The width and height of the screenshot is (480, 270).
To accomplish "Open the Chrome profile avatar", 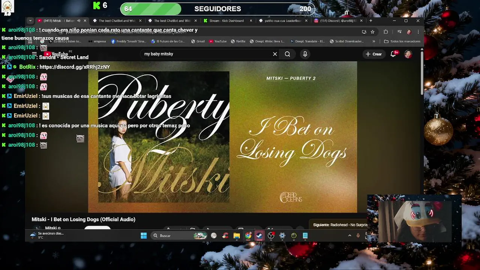I will click(409, 32).
